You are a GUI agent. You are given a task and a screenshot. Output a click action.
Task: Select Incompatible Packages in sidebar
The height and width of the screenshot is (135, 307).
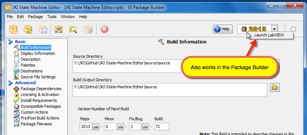41,106
